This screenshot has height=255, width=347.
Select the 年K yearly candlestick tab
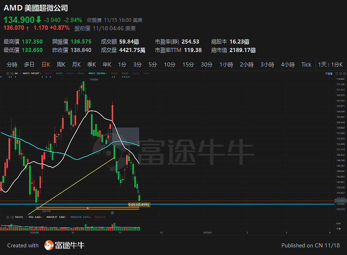pos(107,65)
